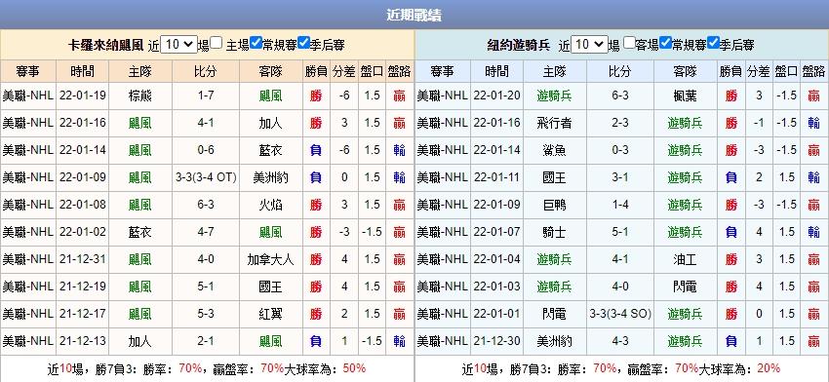Click the score 6-3 against 楓葉
Viewport: 829px width, 382px height.
[619, 95]
